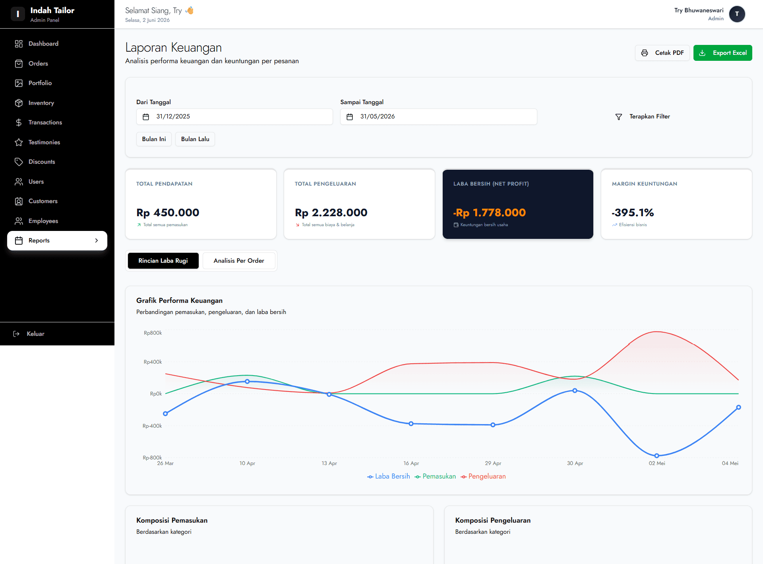763x564 pixels.
Task: Click the waving hand emoji in greeting
Action: 190,11
